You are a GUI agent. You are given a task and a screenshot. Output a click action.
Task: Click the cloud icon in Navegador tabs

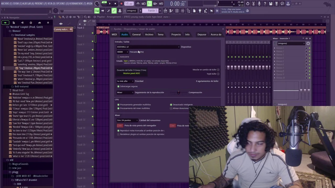(x=39, y=23)
